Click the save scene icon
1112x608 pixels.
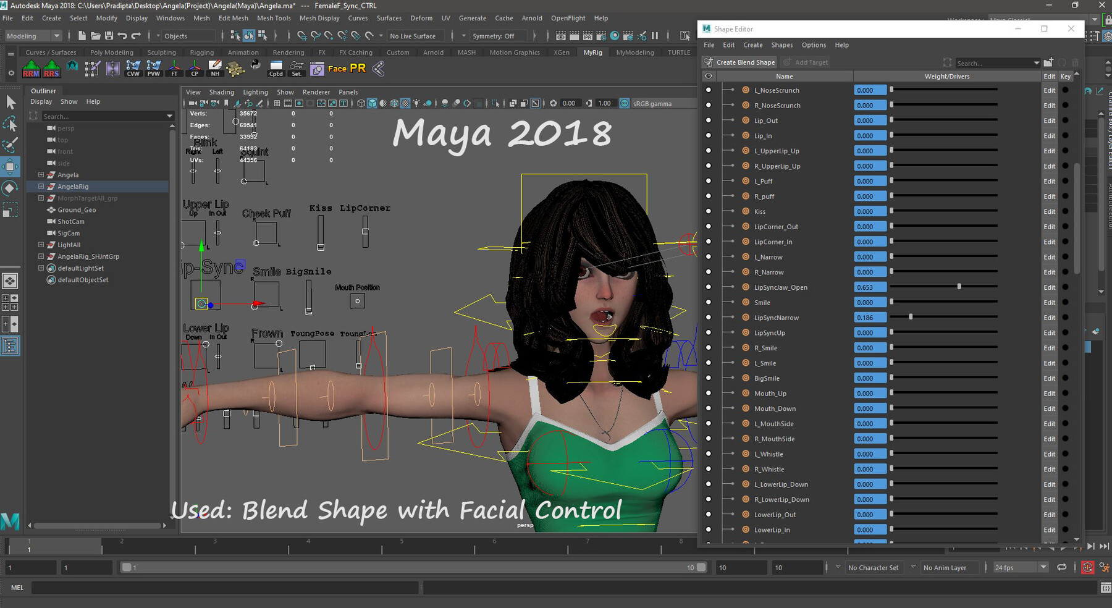pyautogui.click(x=109, y=36)
